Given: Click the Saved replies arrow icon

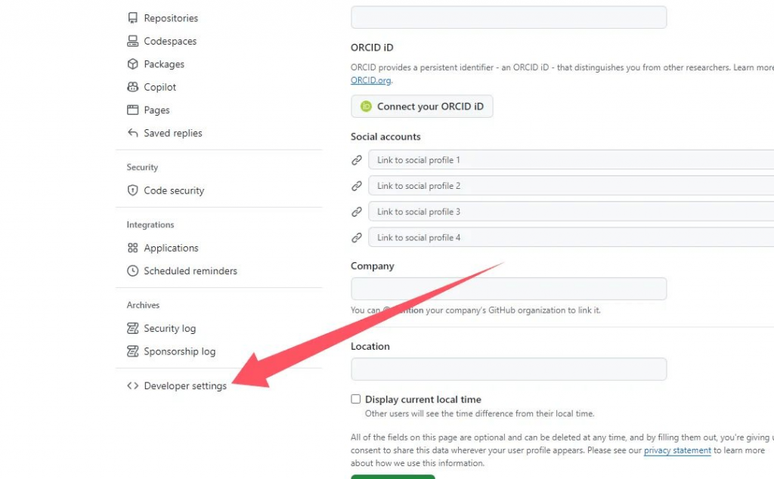Looking at the screenshot, I should point(133,133).
